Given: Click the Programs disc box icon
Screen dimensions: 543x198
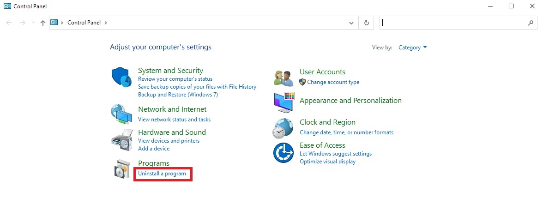Looking at the screenshot, I should click(x=122, y=169).
